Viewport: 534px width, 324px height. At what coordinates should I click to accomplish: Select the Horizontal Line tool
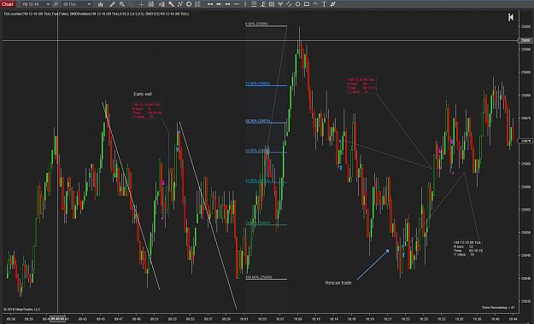237,4
